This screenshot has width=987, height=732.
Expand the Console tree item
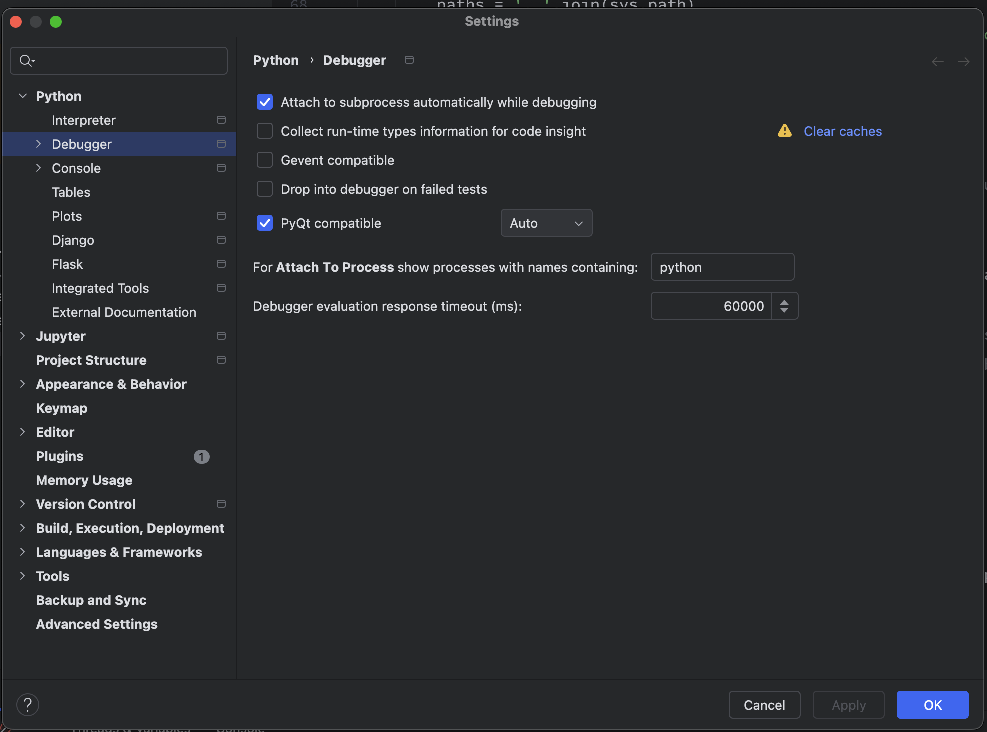click(x=39, y=168)
